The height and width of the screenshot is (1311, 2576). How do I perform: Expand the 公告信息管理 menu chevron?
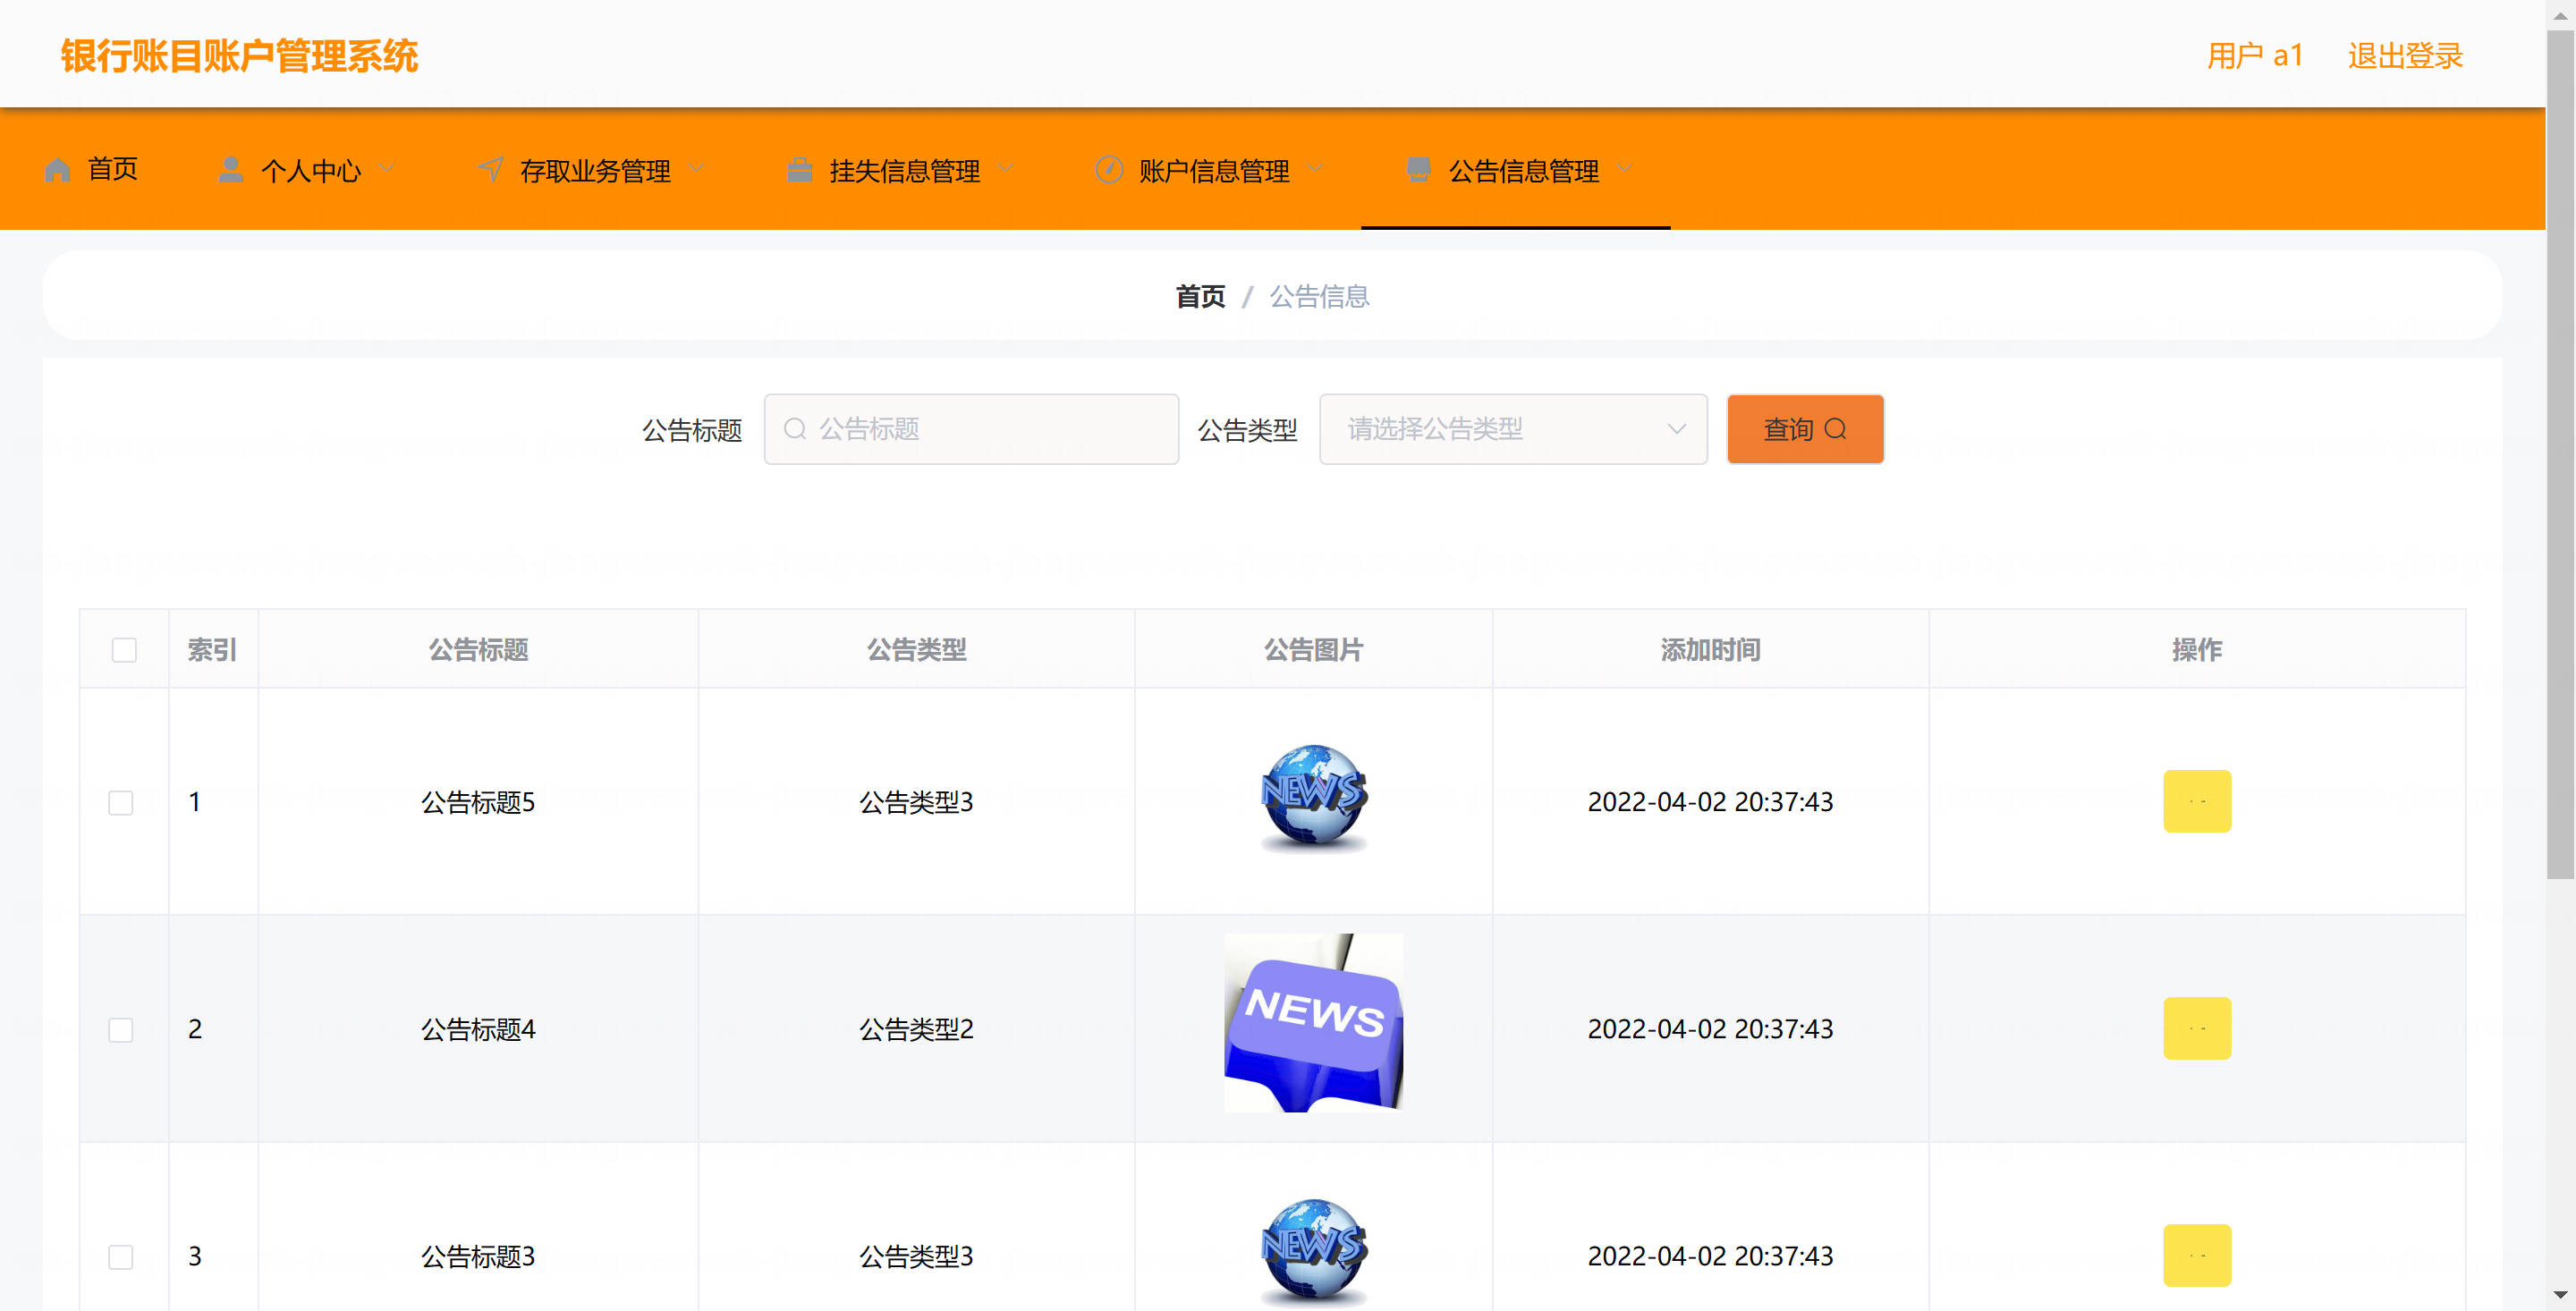tap(1625, 169)
